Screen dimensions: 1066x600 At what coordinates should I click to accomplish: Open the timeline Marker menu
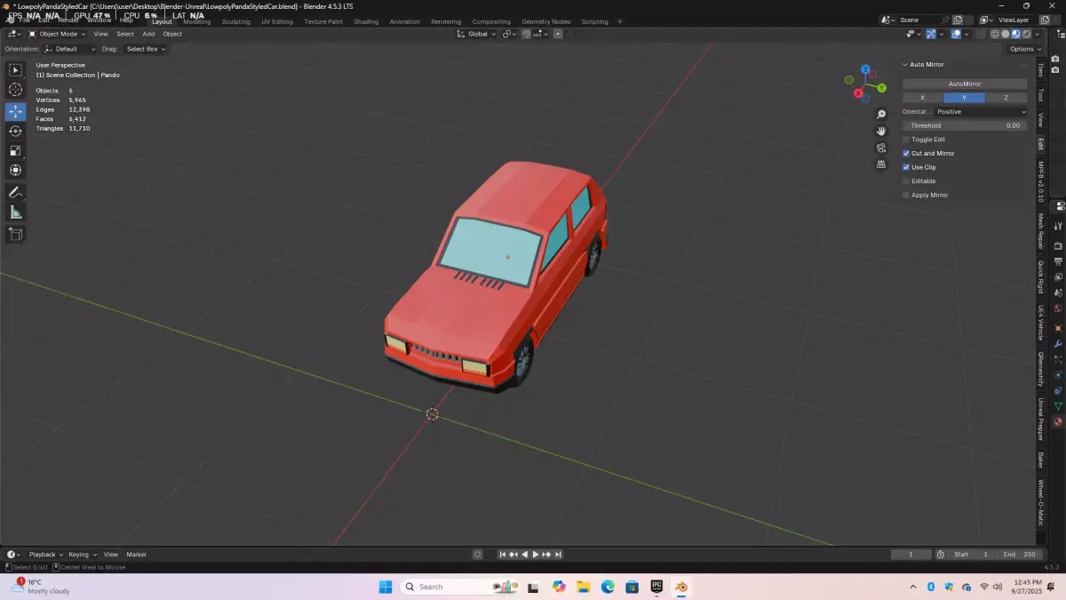click(x=136, y=555)
